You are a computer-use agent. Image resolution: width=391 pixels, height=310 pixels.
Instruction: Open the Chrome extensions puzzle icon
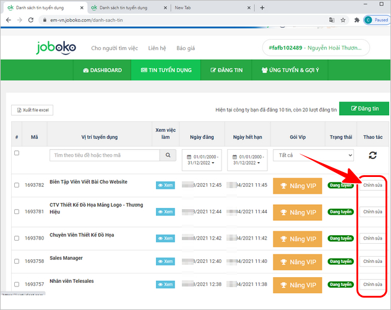pos(356,20)
